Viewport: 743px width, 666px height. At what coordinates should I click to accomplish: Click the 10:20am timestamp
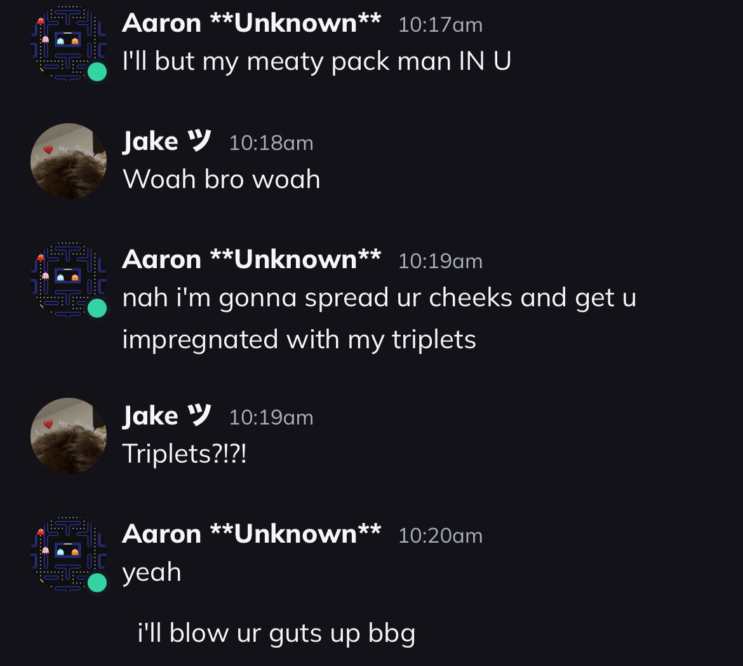tap(440, 536)
